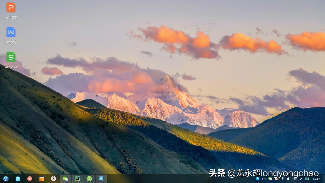This screenshot has height=183, width=325.
Task: Open Control Center via the gear icon
Action: tap(53, 179)
